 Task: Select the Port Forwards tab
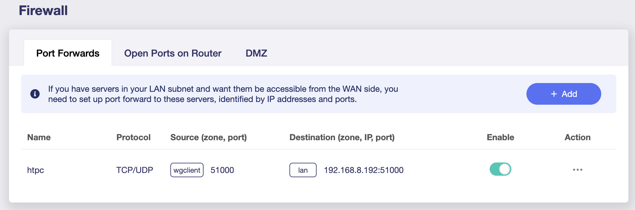pos(68,53)
